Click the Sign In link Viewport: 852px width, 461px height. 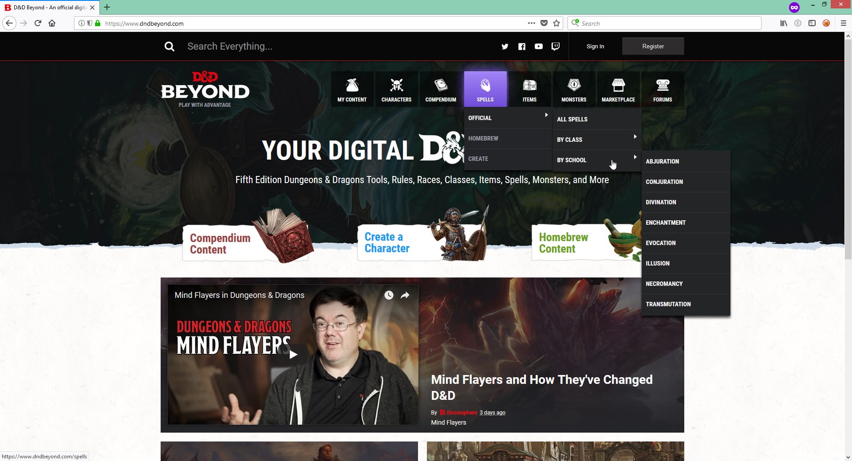(x=595, y=47)
